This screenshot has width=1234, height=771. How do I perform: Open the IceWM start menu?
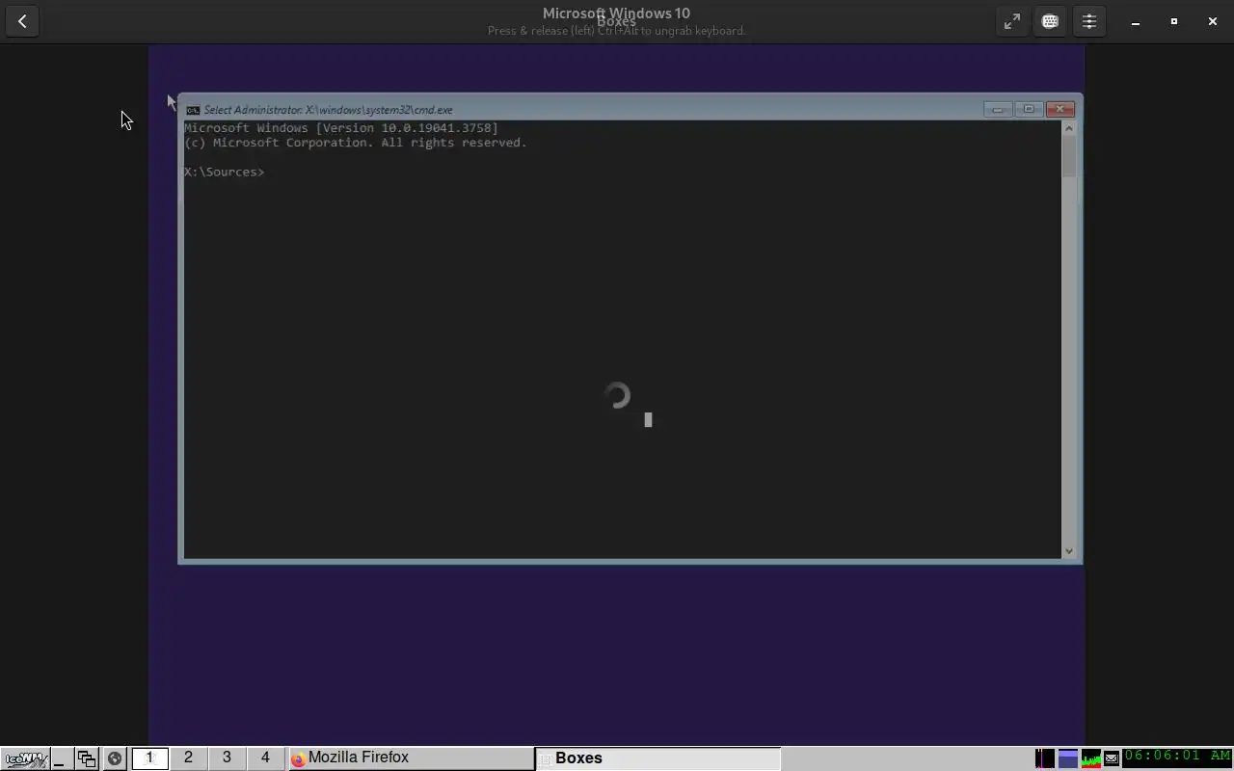(x=24, y=758)
